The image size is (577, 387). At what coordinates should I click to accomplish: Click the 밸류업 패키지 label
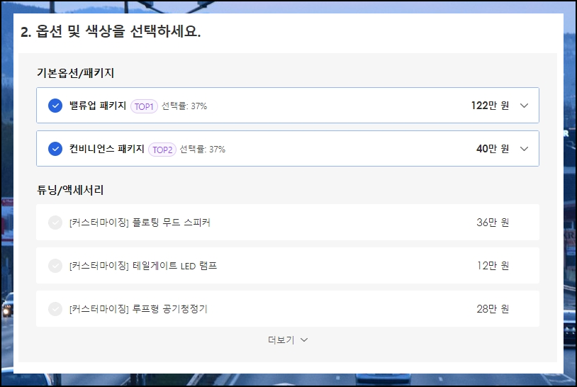pos(98,106)
